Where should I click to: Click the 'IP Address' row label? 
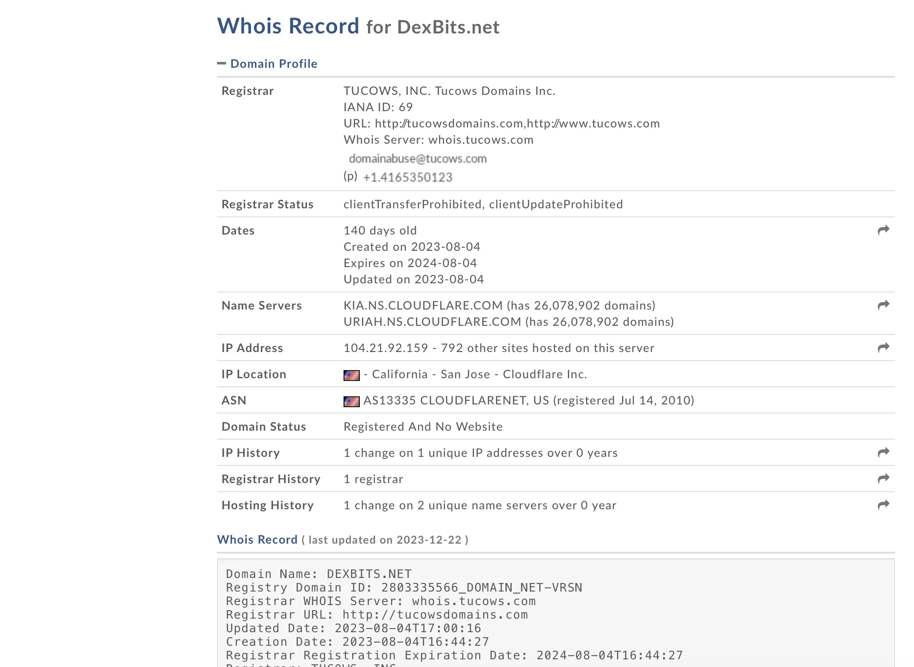252,348
